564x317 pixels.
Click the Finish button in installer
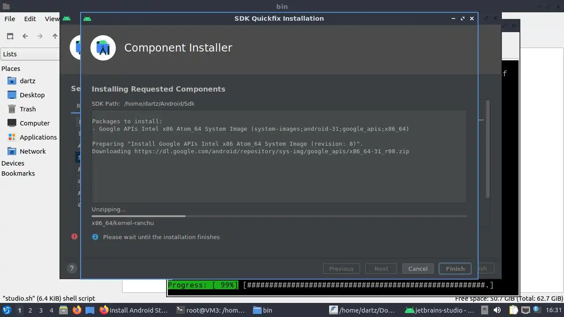pyautogui.click(x=455, y=269)
